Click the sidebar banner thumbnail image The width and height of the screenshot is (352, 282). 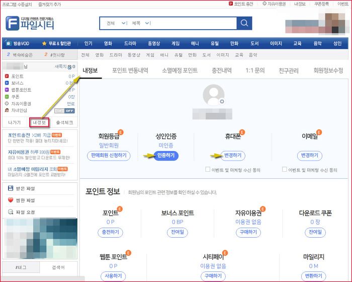[x=41, y=238]
